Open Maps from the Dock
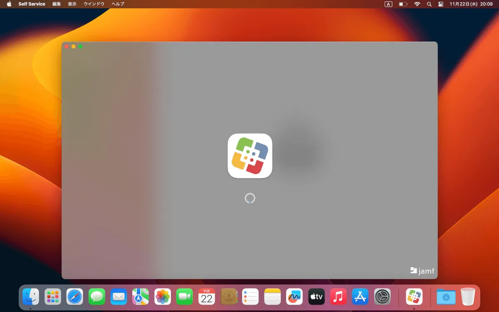This screenshot has height=312, width=499. 141,297
